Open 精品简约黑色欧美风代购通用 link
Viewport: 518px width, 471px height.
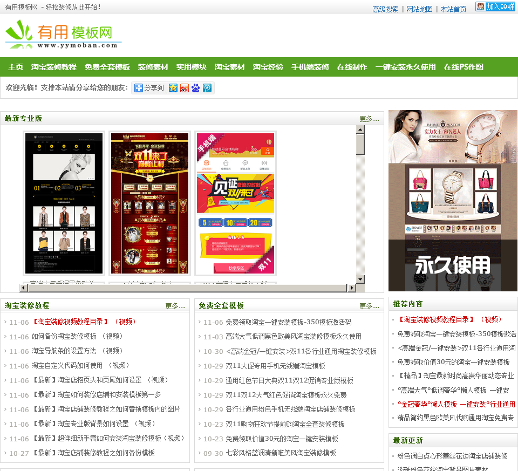coord(455,418)
